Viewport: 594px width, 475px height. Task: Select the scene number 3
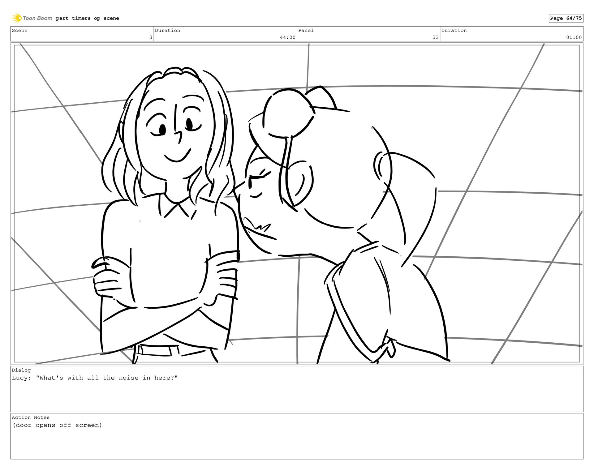151,37
